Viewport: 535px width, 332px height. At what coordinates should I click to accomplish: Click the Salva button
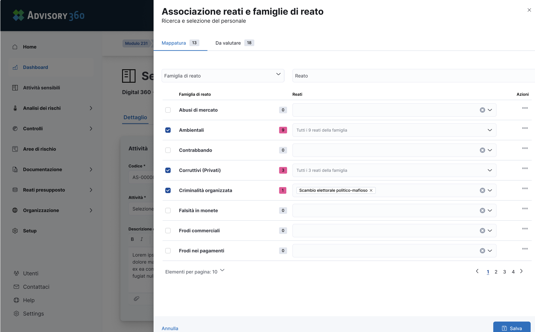512,328
